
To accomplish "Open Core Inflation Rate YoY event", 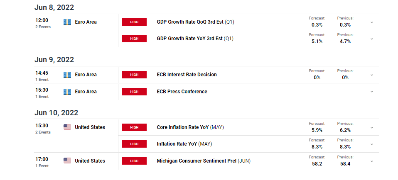I will point(190,127).
